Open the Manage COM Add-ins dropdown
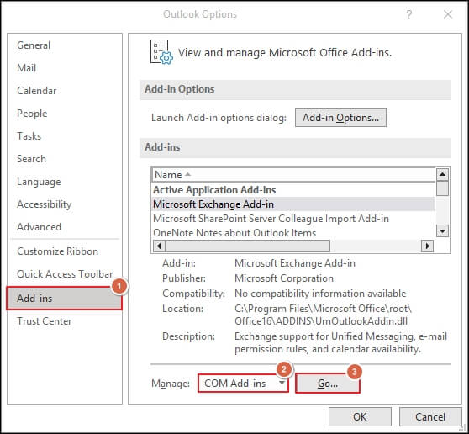Viewport: 469px width, 434px height. (243, 384)
